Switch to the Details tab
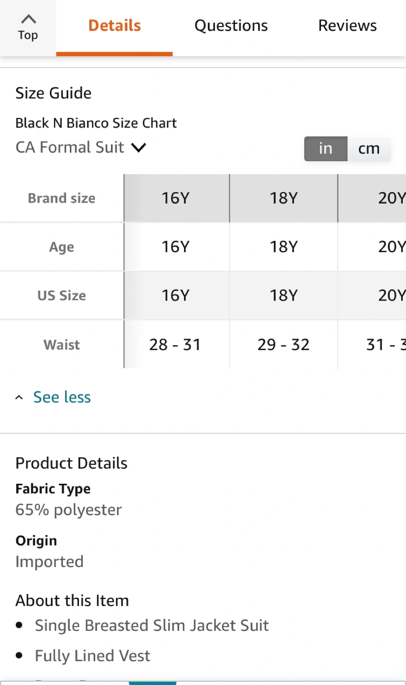The height and width of the screenshot is (685, 406). pyautogui.click(x=115, y=26)
